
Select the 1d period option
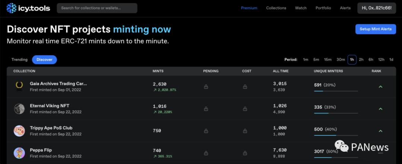391,60
